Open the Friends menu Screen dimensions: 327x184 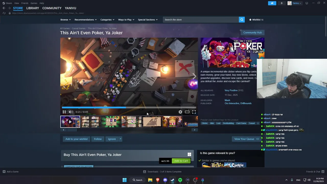pos(25,3)
